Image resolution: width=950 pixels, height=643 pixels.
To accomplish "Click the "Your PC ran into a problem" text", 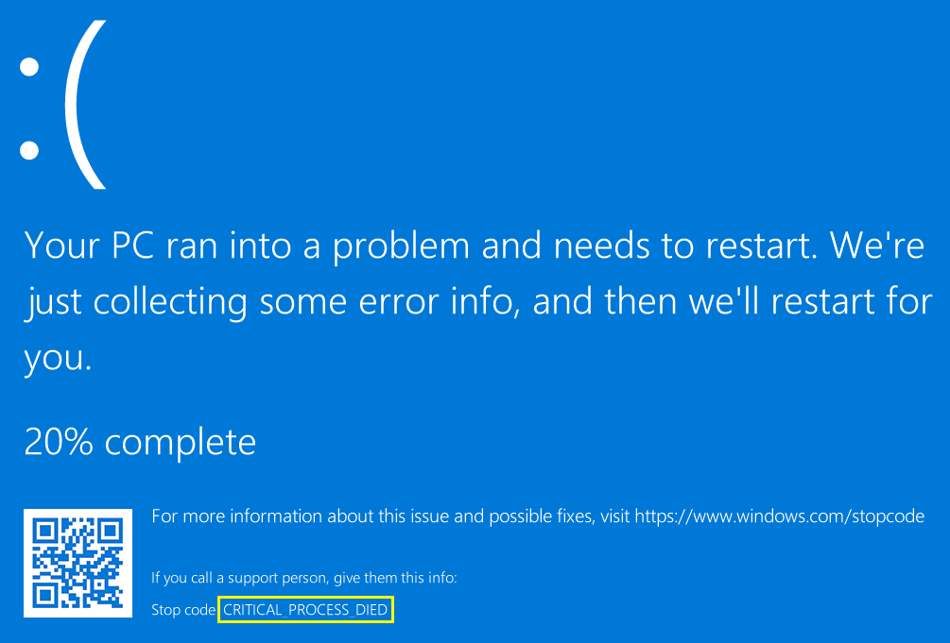I will [x=247, y=245].
